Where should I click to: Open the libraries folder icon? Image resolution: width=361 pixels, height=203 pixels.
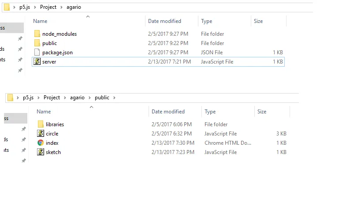(41, 124)
